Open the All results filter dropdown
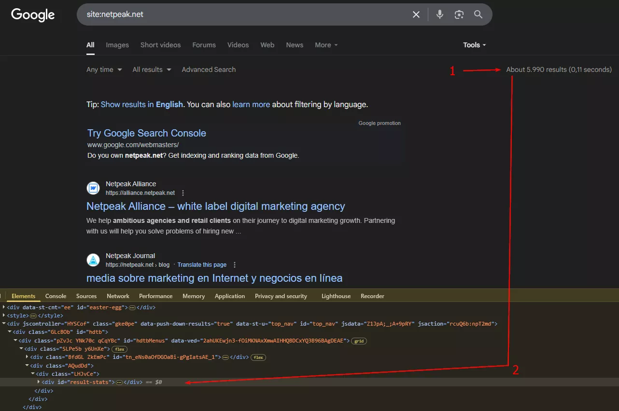This screenshot has height=411, width=619. click(152, 69)
